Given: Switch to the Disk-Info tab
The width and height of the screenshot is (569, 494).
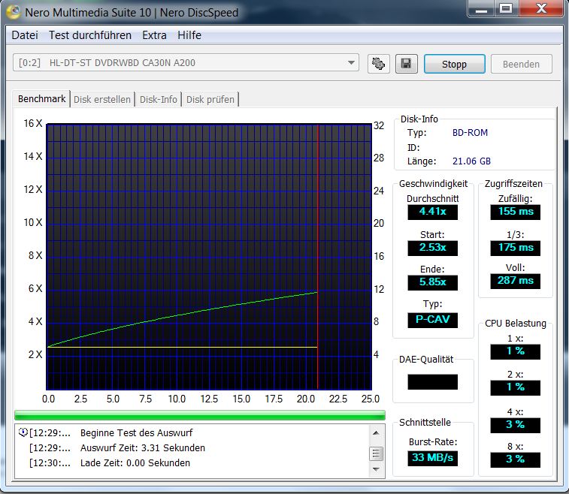Looking at the screenshot, I should click(x=158, y=99).
